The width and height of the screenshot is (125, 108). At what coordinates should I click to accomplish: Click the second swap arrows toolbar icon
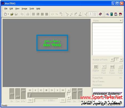57,14
